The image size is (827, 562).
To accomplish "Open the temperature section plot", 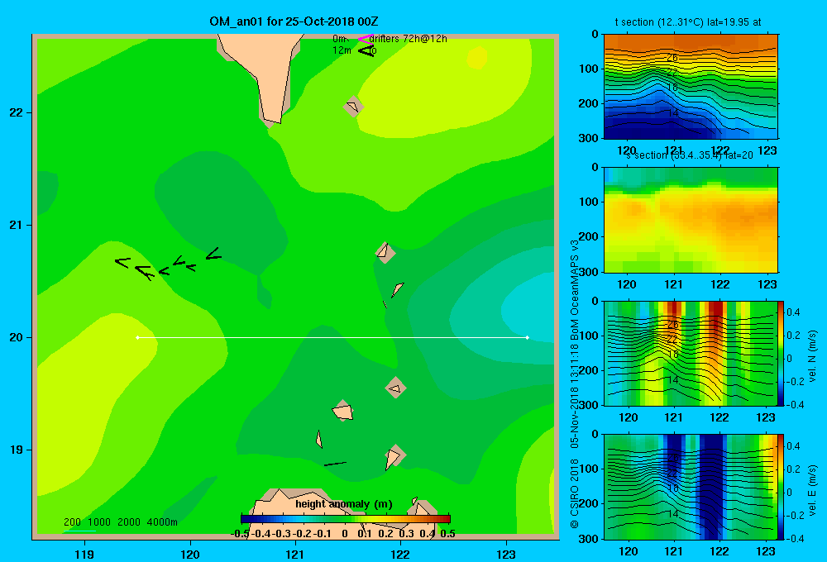I will tap(691, 87).
